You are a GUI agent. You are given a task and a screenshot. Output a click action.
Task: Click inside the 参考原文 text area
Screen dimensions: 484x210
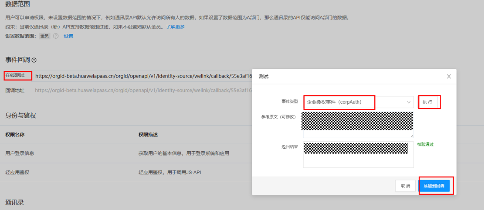(357, 125)
